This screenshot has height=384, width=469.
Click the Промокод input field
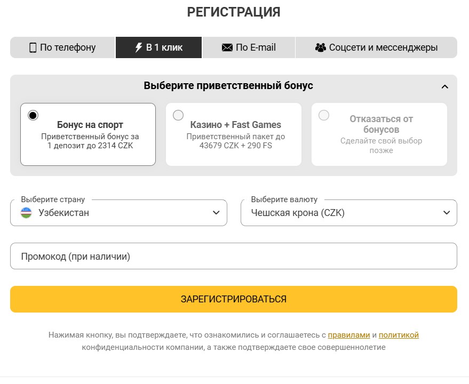(233, 257)
